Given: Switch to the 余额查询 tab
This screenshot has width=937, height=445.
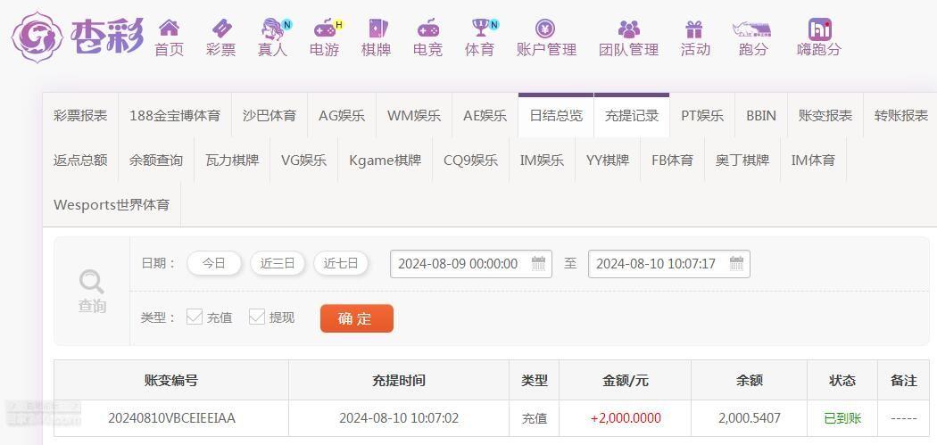Looking at the screenshot, I should [x=156, y=161].
